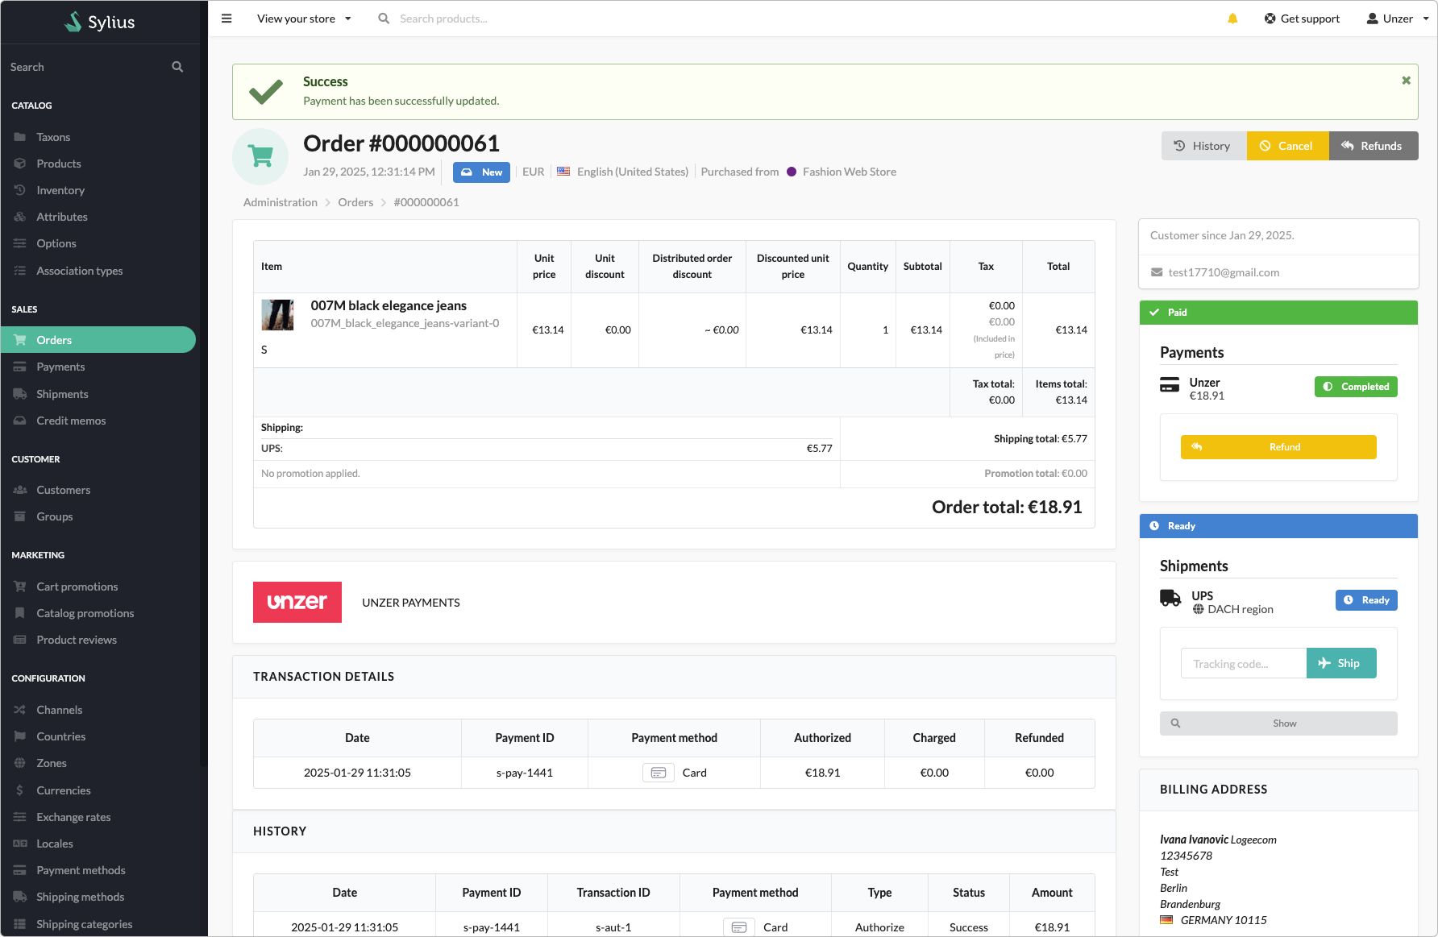Image resolution: width=1438 pixels, height=937 pixels.
Task: Click the credit card icon beside Unzer payment
Action: click(1170, 385)
